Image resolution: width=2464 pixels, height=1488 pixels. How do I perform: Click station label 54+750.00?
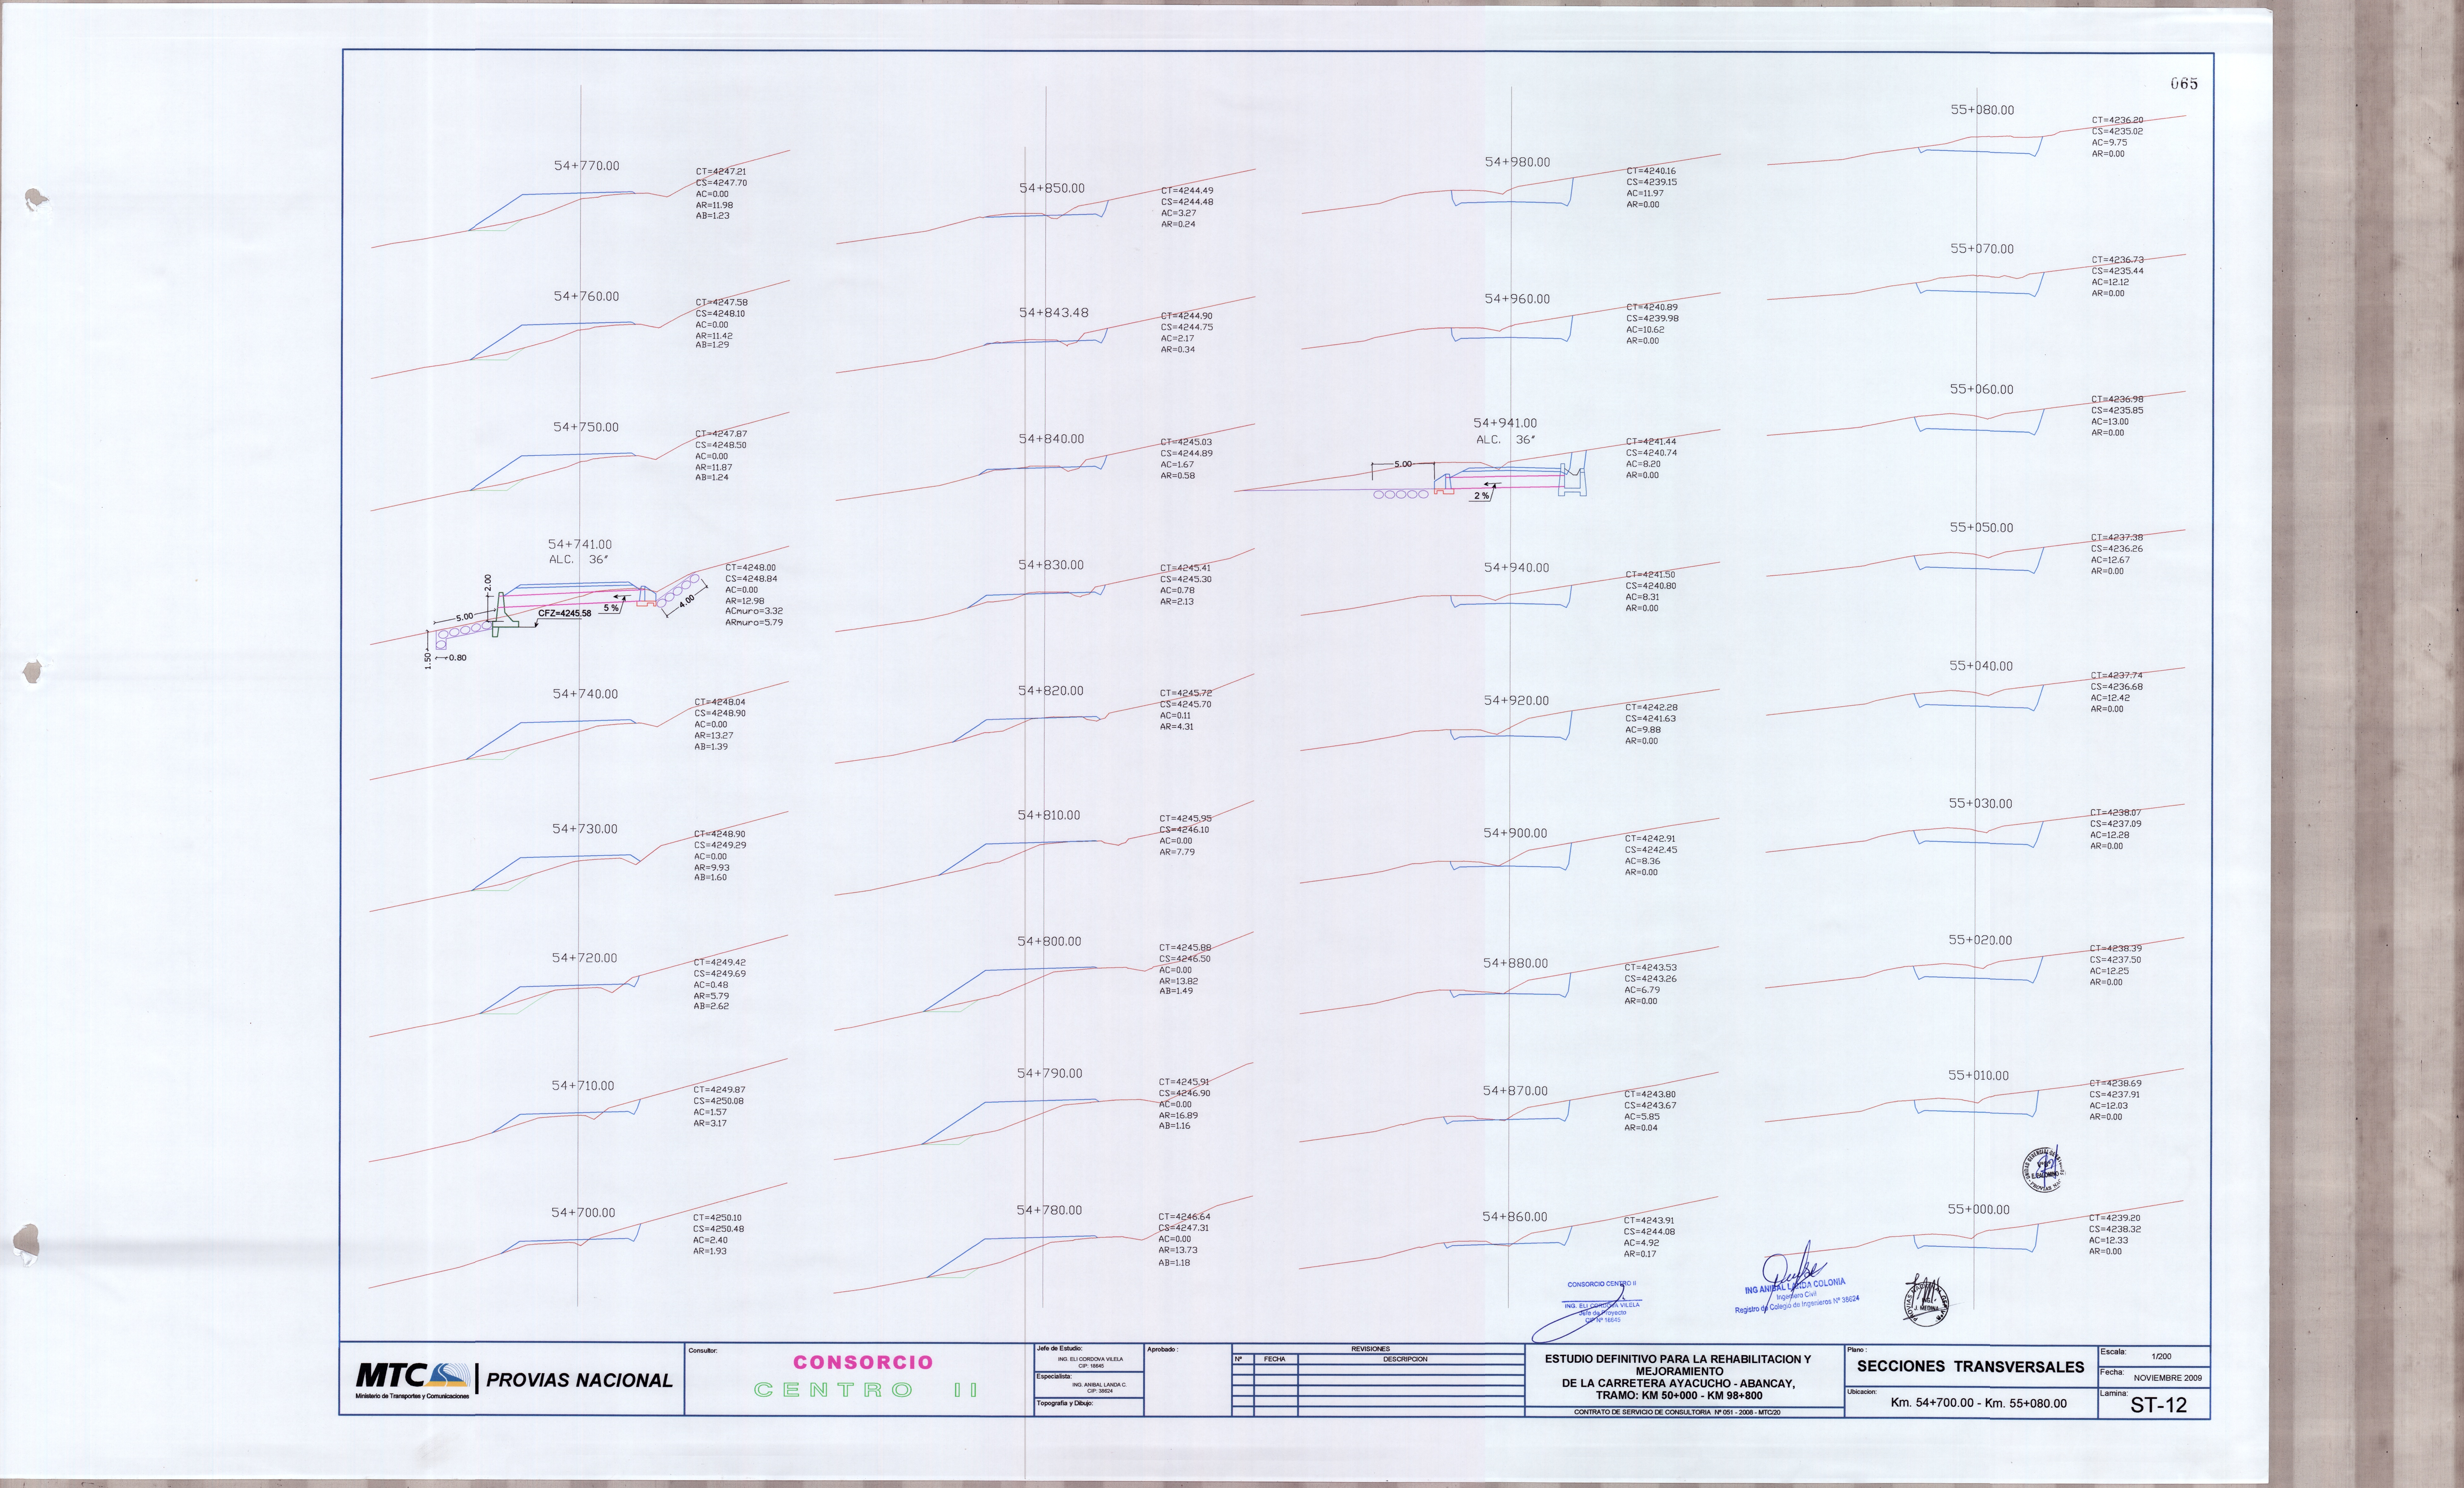(x=586, y=427)
